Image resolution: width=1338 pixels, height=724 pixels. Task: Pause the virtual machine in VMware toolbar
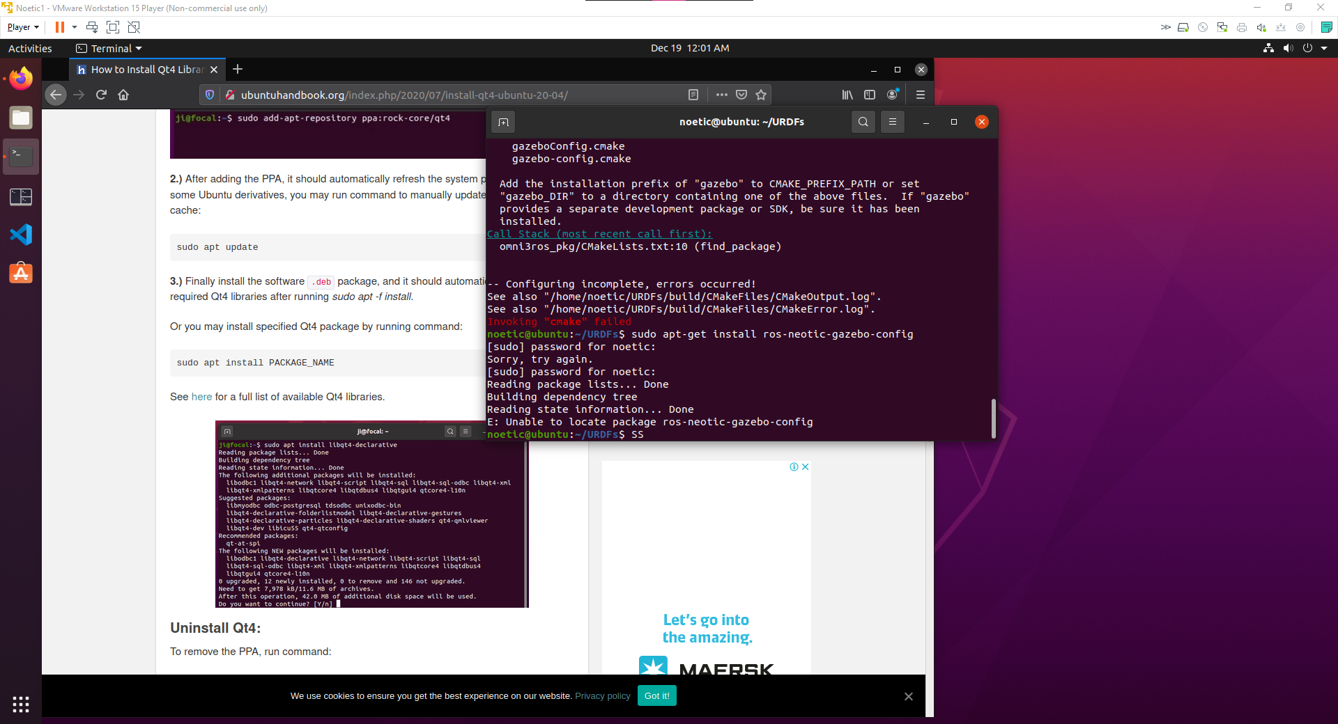click(60, 27)
